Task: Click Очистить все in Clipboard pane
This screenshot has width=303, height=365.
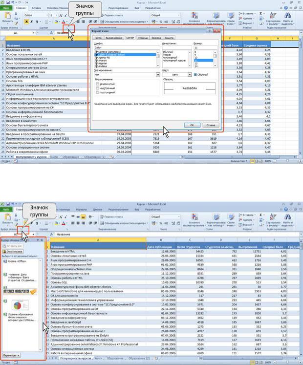Action: 13,252
